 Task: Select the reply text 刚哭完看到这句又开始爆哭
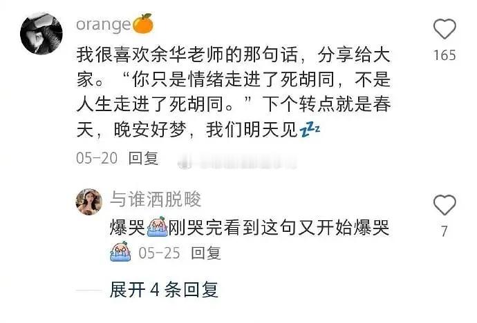coord(279,227)
